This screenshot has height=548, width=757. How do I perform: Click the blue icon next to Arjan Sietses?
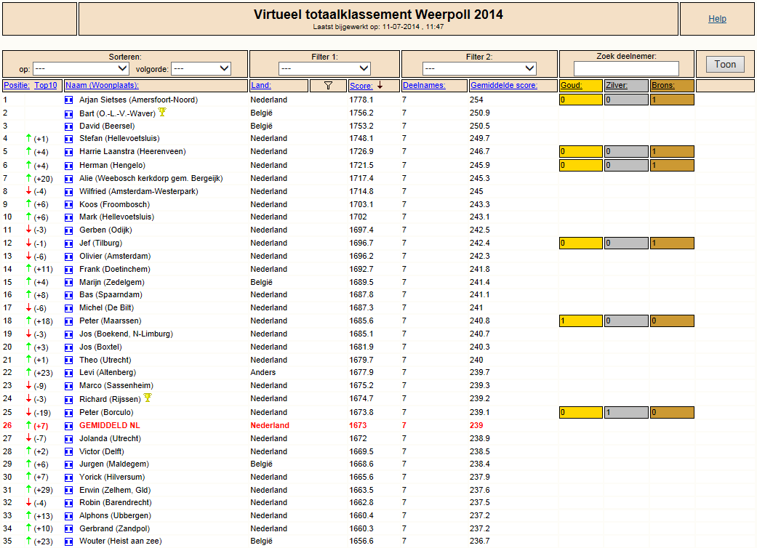(x=69, y=100)
